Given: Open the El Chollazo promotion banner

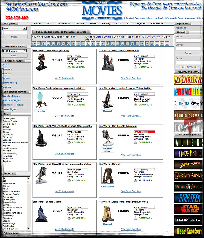Looking at the screenshot, I should (x=188, y=80).
